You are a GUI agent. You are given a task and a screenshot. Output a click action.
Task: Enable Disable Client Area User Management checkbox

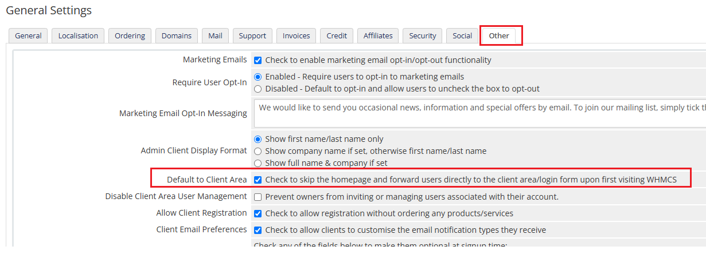[258, 197]
